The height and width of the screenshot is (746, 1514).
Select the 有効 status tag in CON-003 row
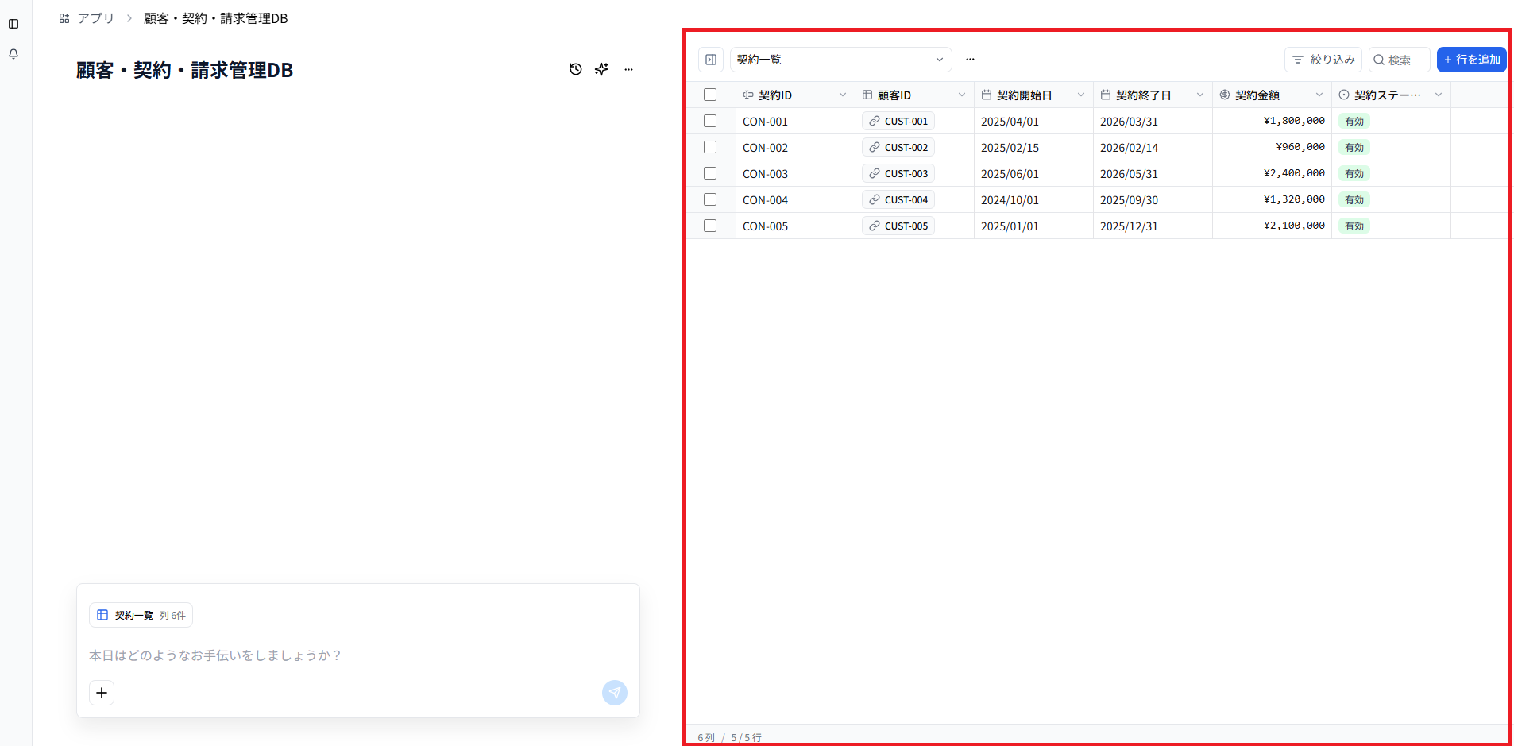(x=1354, y=174)
